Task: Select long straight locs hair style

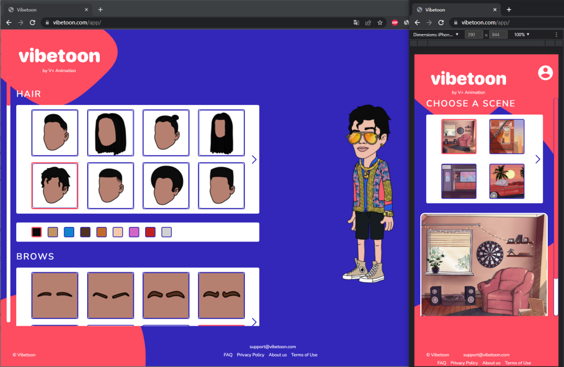Action: coord(221,133)
